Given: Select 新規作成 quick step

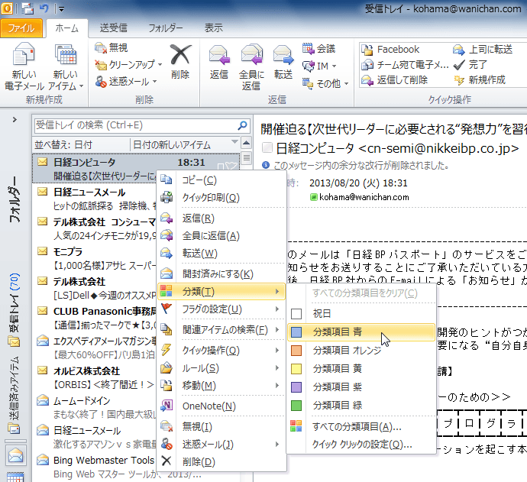Looking at the screenshot, I should 480,80.
